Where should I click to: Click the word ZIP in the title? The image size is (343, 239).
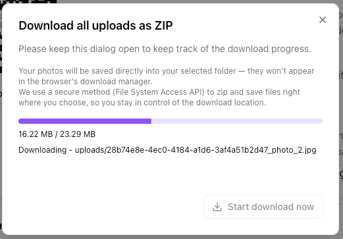[x=164, y=26]
